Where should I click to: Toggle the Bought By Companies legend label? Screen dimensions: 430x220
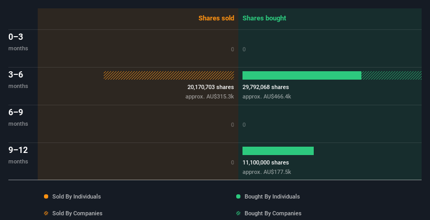pos(273,213)
